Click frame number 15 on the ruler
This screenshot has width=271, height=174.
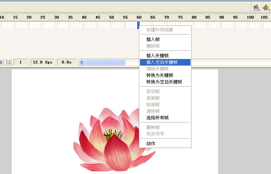pyautogui.click(x=15, y=17)
